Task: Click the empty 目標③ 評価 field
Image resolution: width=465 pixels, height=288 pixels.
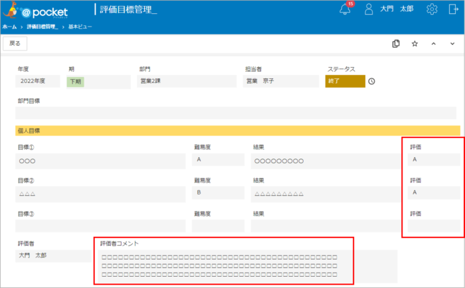Action: [434, 226]
